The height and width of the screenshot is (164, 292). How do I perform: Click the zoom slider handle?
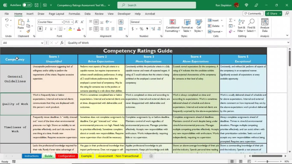click(267, 161)
